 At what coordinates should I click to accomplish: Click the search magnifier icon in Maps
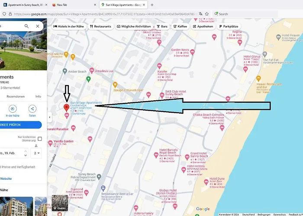26,26
